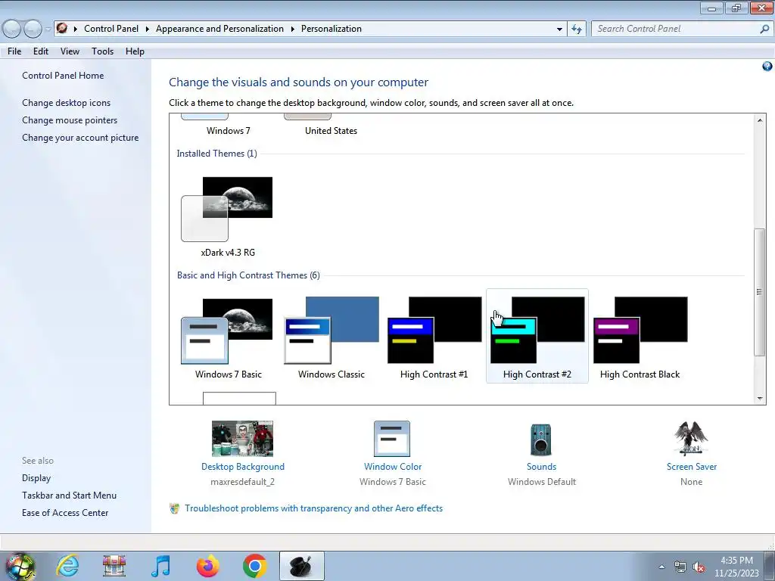Open the Screen Saver link
The height and width of the screenshot is (581, 775).
click(x=692, y=466)
